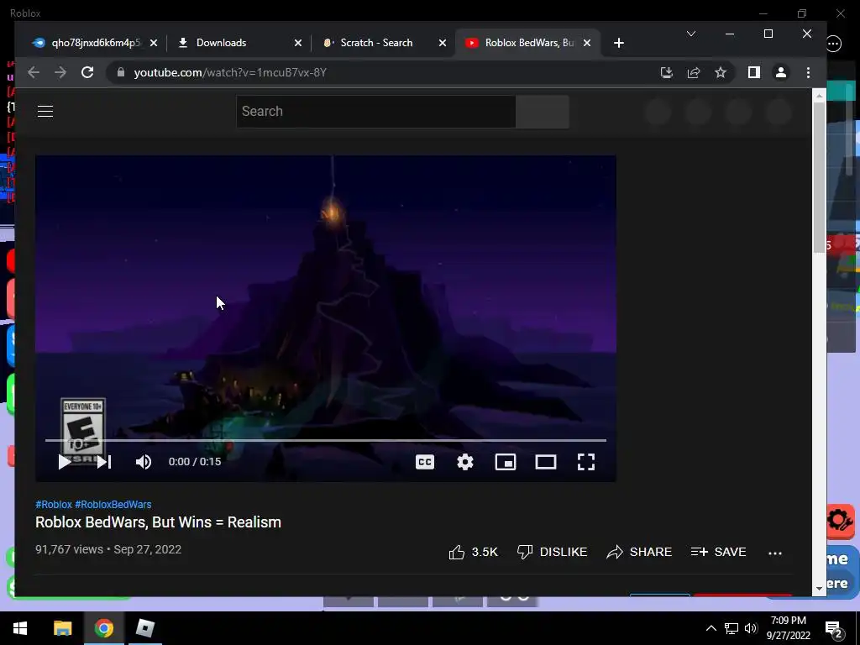
Task: Skip to next video
Action: 104,462
